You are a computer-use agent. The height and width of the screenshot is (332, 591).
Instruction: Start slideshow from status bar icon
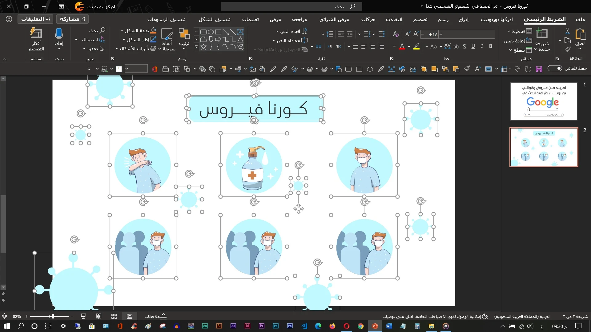[83, 316]
